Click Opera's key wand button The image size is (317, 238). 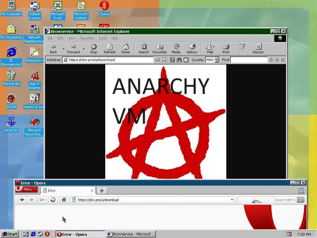click(42, 200)
